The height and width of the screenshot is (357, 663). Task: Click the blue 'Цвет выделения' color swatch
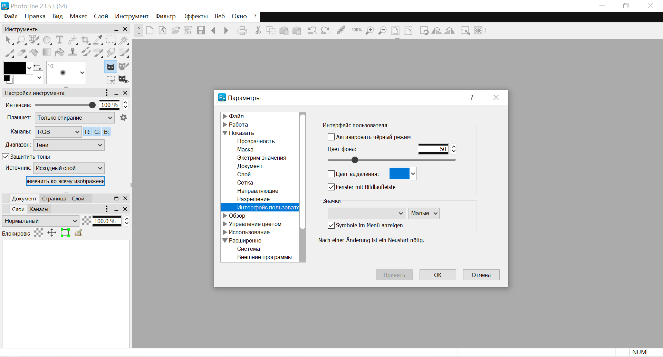[x=399, y=173]
